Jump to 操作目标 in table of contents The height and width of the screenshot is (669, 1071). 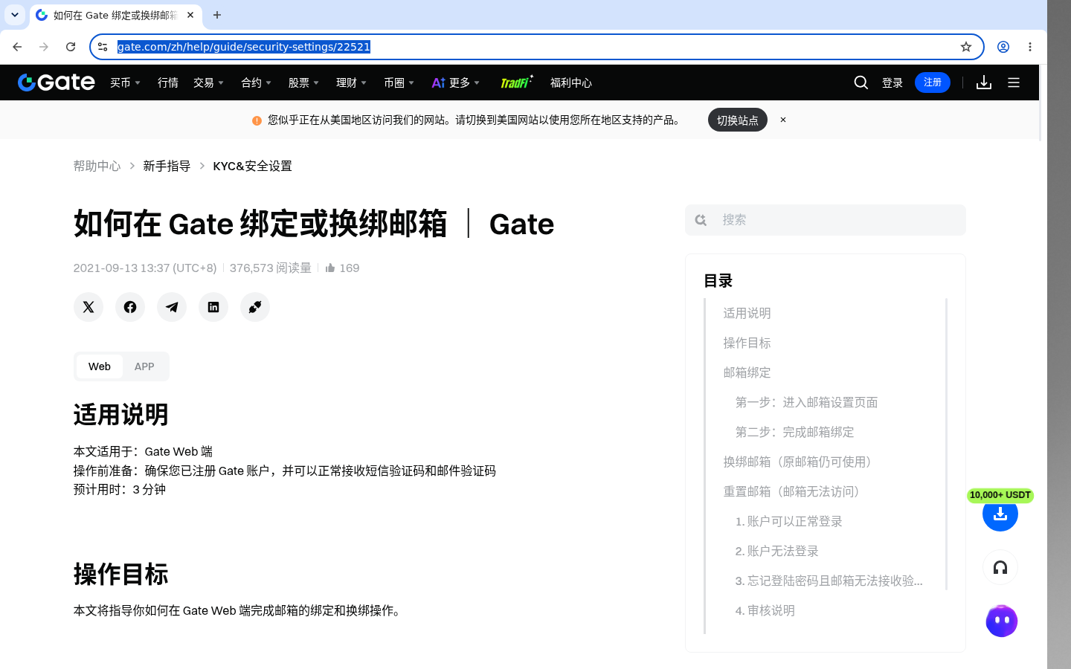[x=747, y=343]
